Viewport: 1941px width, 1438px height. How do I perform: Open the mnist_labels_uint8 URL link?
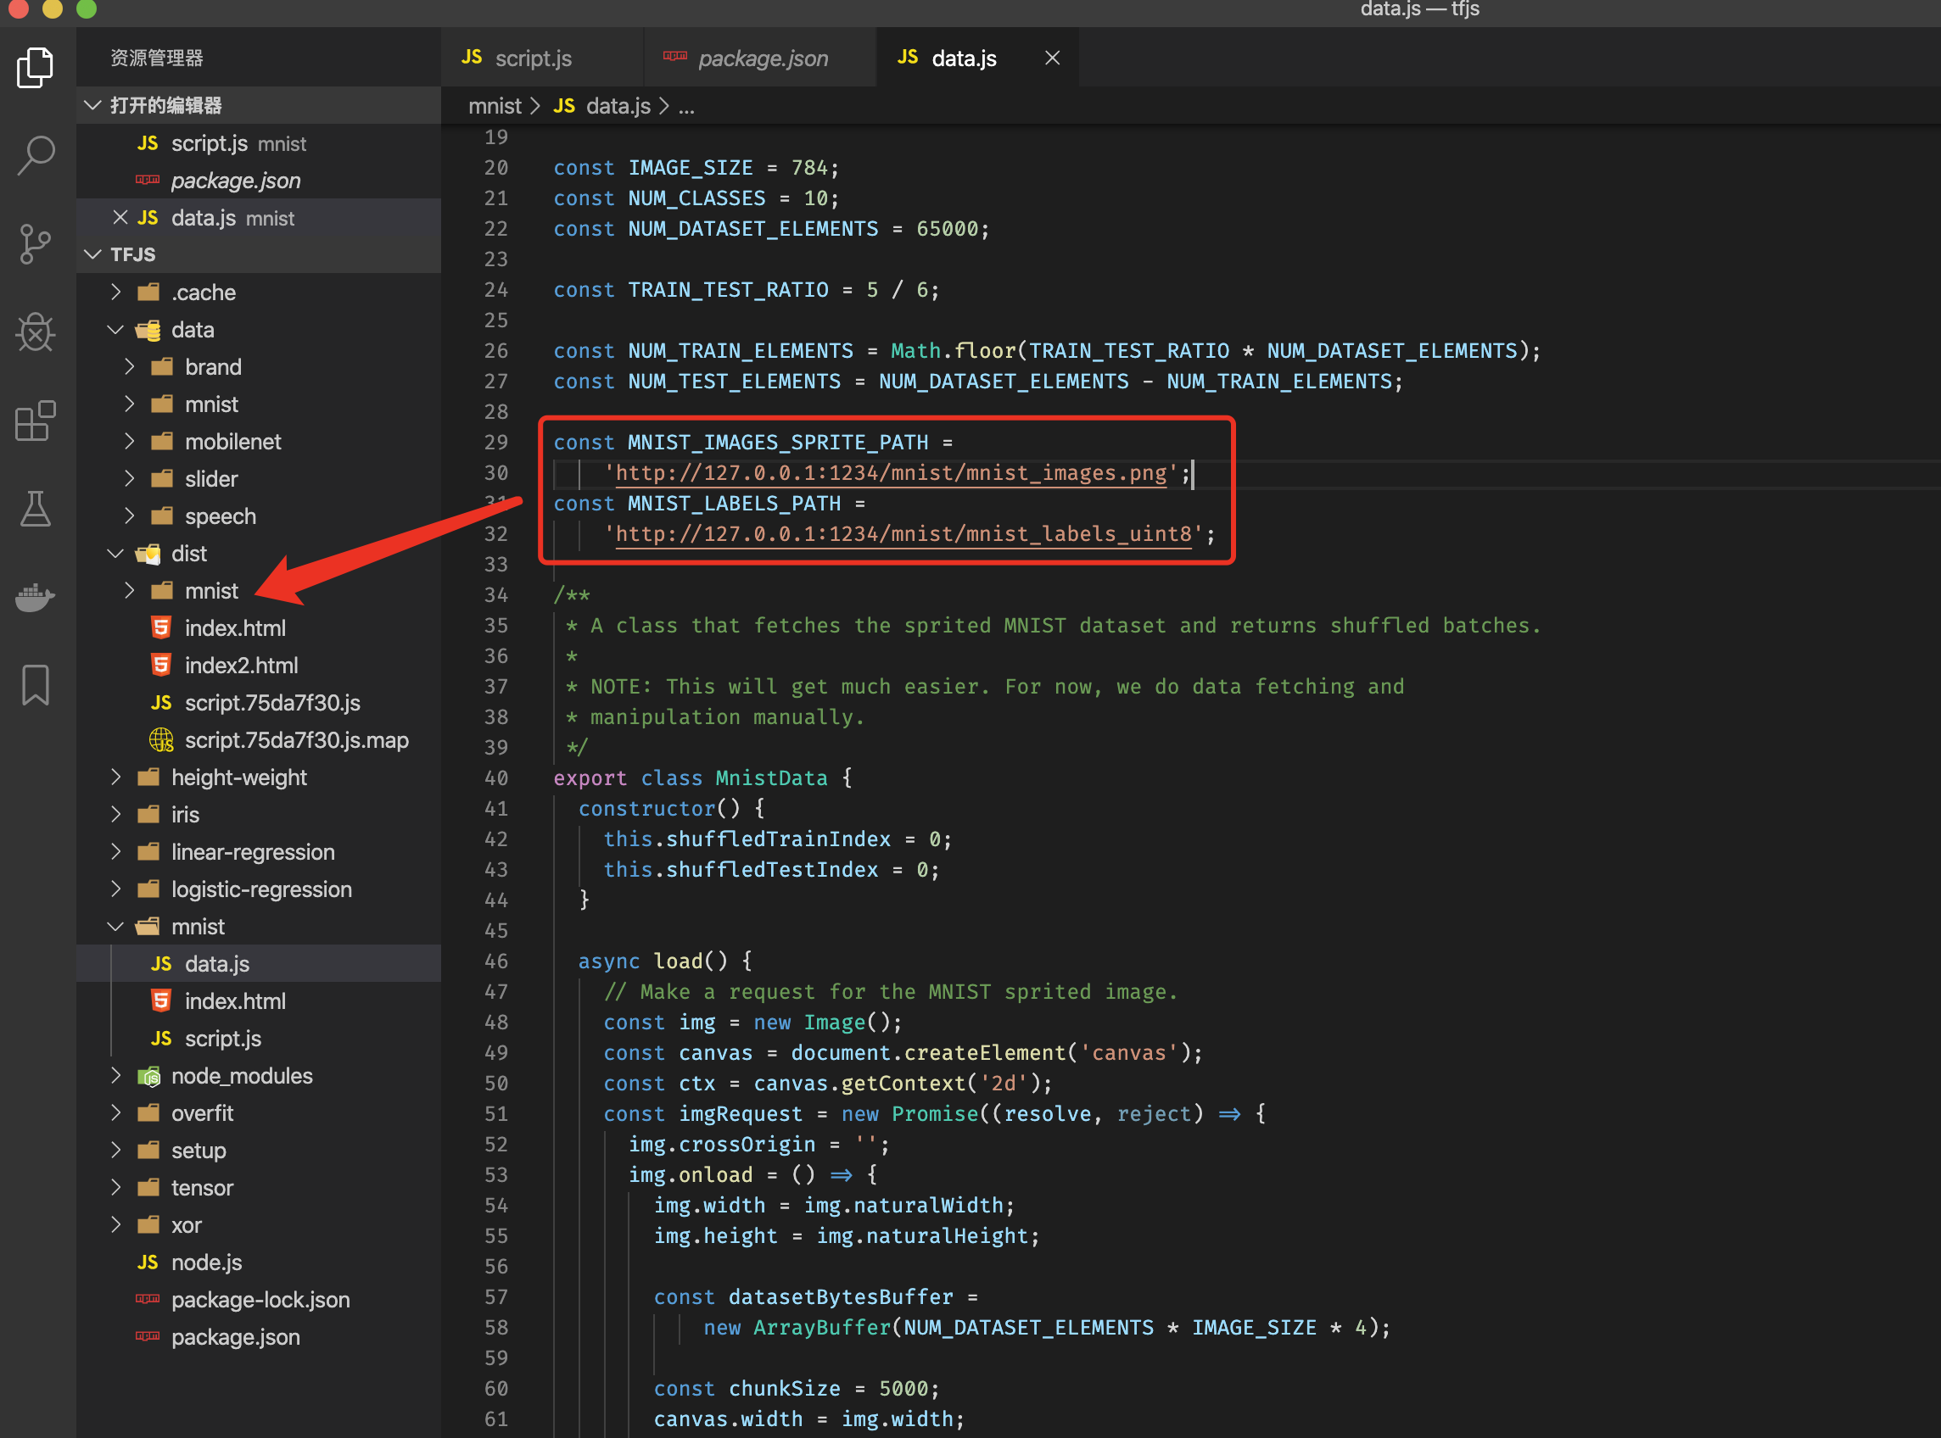click(902, 533)
